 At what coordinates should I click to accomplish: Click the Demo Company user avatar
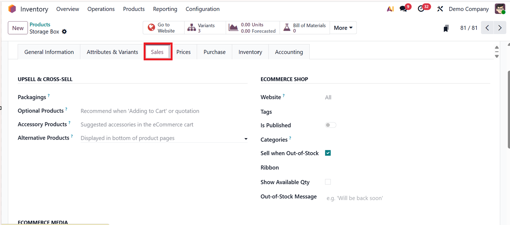click(x=500, y=8)
